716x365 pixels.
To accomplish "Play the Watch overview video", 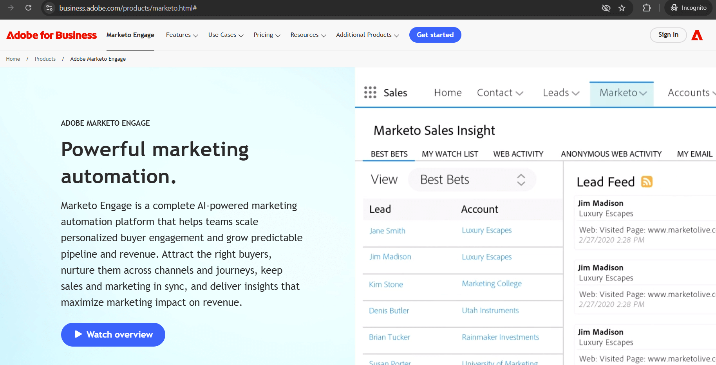I will (x=113, y=334).
